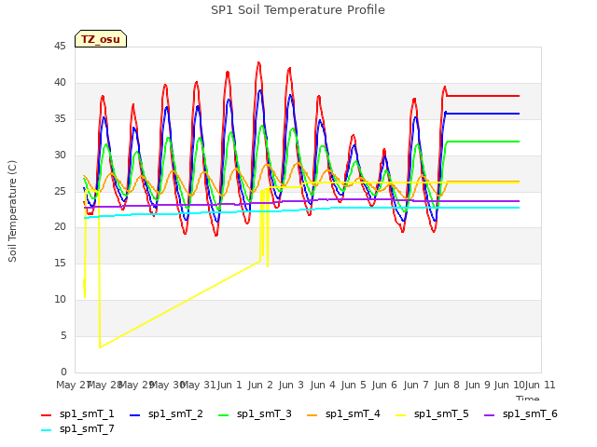
Task: Toggle sp1_smT_6 series in legend
Action: [x=521, y=413]
